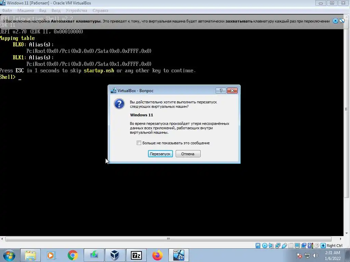Click the audio indicator in VirtualBox status bar
Viewport: 350px width, 262px height.
tap(271, 246)
